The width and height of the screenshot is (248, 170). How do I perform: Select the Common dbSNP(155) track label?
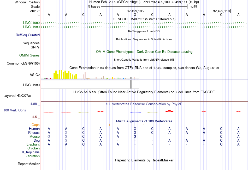[x=23, y=64]
